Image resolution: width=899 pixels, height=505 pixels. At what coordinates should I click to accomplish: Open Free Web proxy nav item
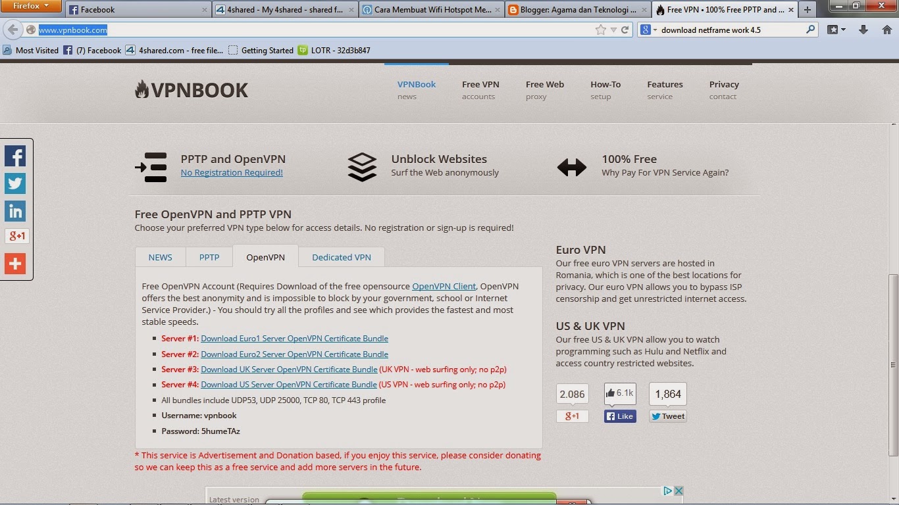[x=545, y=90]
